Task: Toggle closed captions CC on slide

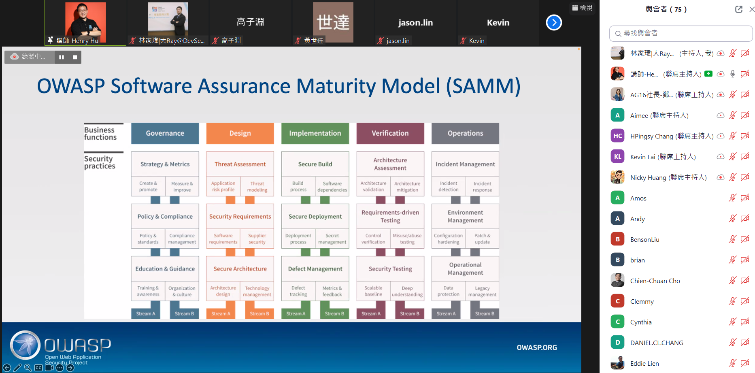Action: 38,368
